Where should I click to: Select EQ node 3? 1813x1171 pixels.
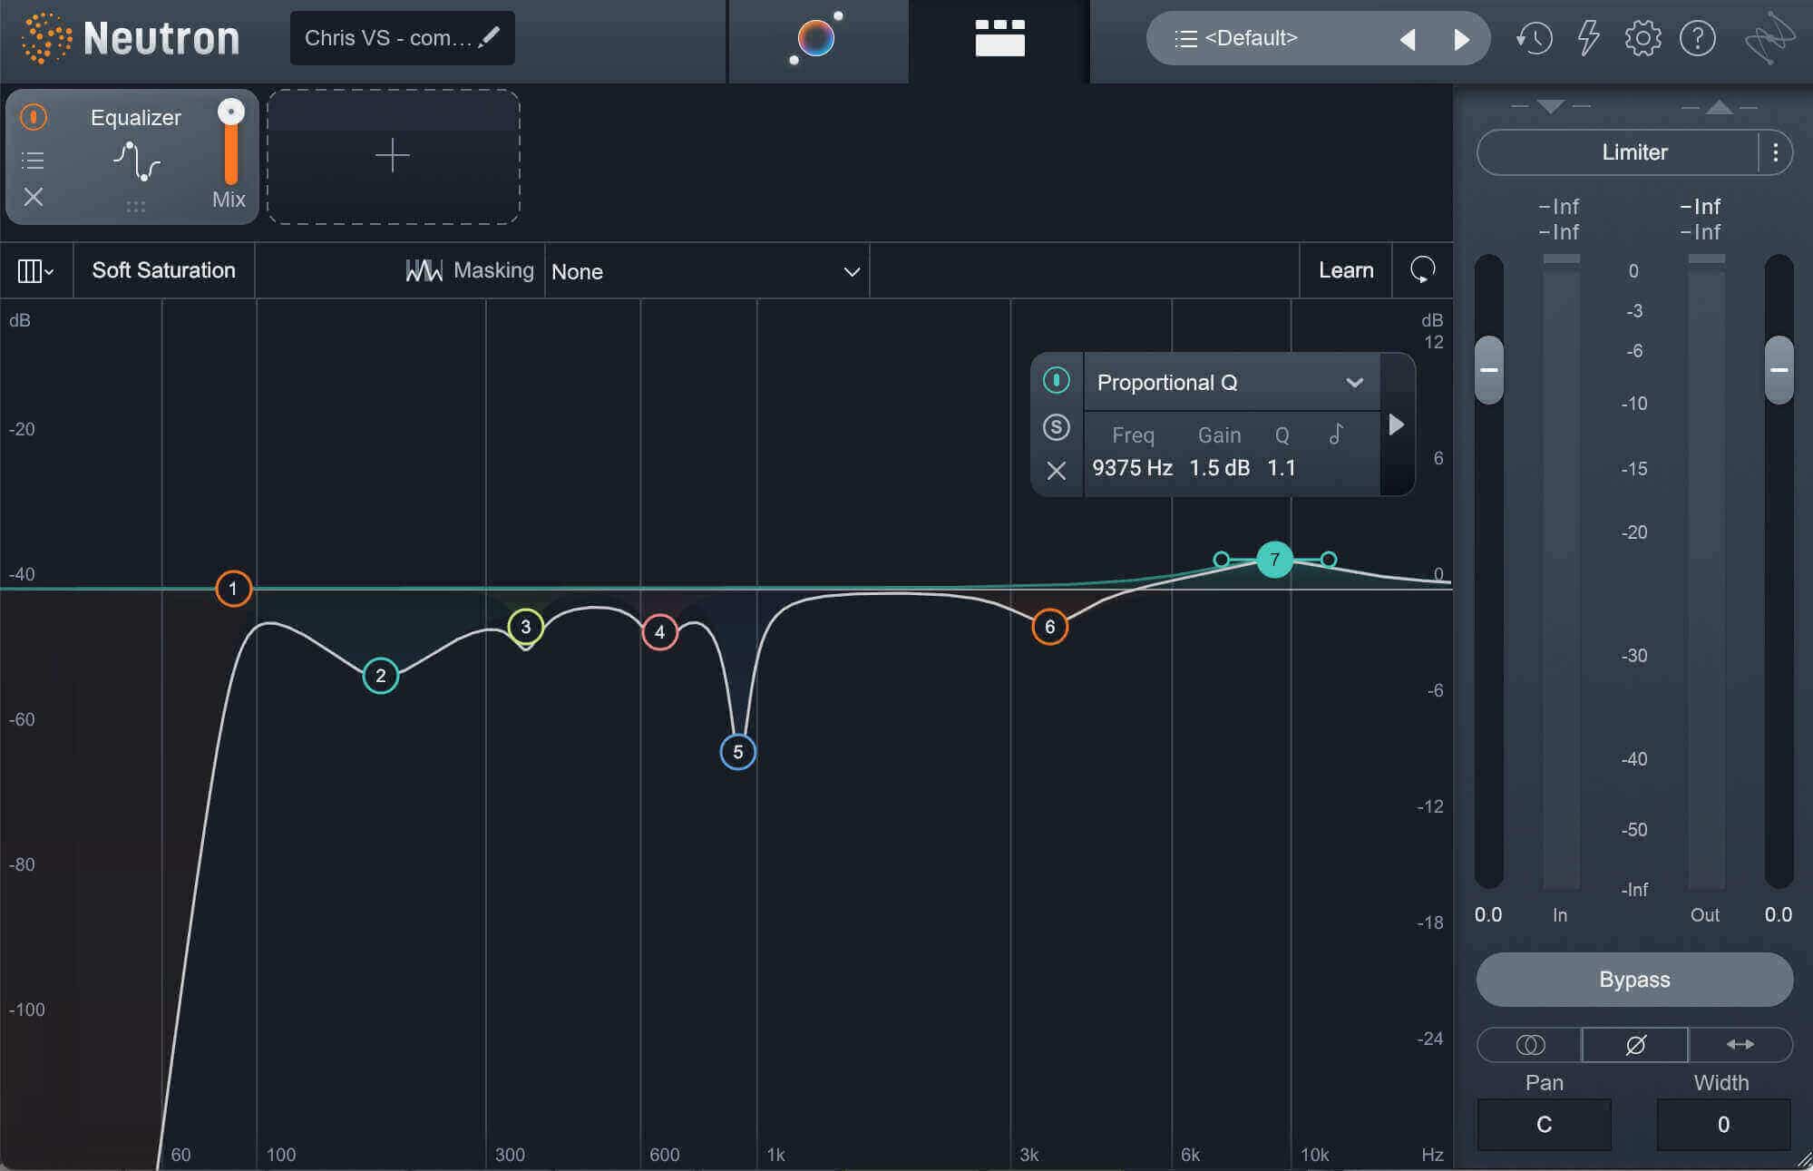tap(525, 627)
